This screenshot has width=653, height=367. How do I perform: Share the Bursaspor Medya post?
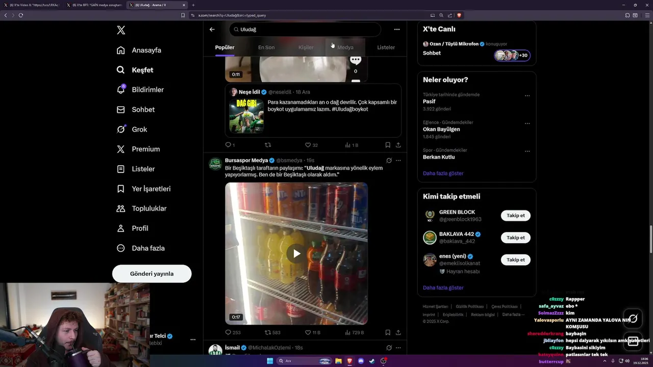click(x=398, y=332)
